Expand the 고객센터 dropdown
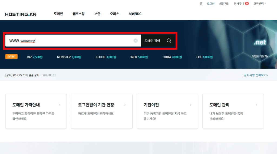 (259, 4)
